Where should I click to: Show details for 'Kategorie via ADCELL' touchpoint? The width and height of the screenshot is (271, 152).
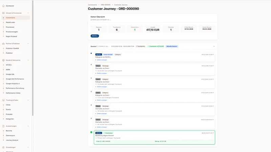point(101,60)
